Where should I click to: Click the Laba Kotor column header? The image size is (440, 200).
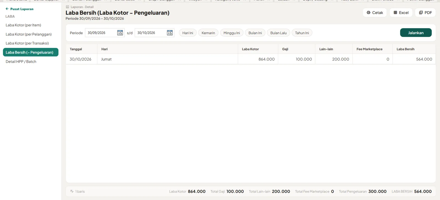(258, 49)
